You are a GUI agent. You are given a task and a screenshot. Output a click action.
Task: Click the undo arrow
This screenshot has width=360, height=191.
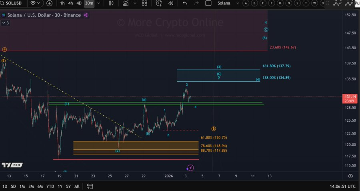(185, 3)
